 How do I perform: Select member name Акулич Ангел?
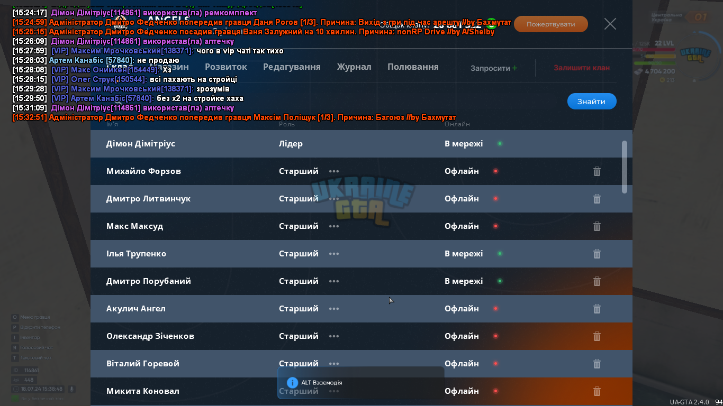[136, 309]
